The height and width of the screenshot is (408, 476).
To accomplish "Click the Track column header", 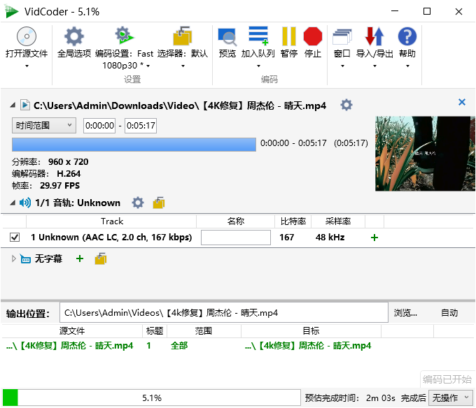I will click(111, 221).
